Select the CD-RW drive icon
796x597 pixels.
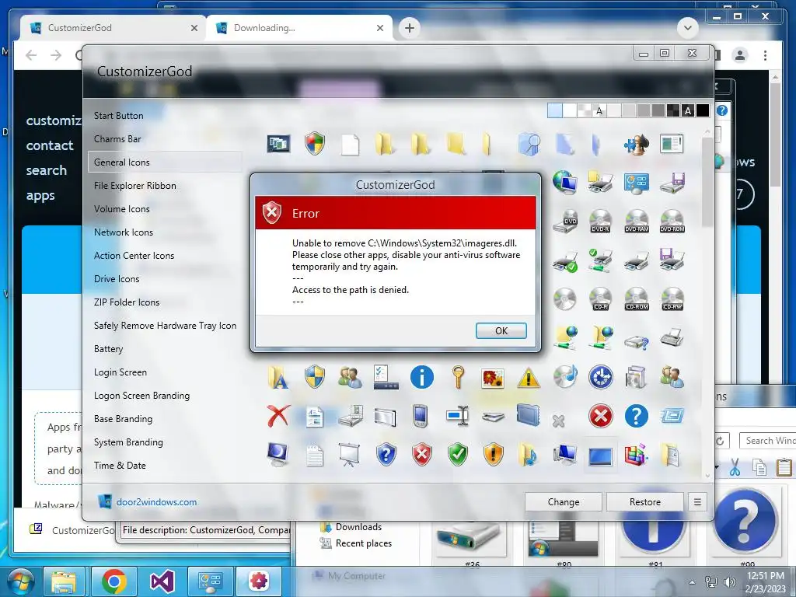click(x=672, y=298)
